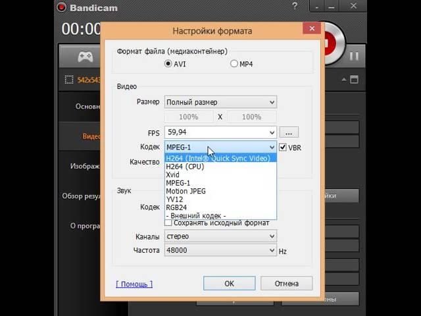Choose Motion JPEG in codec list
421x316 pixels.
coord(220,191)
